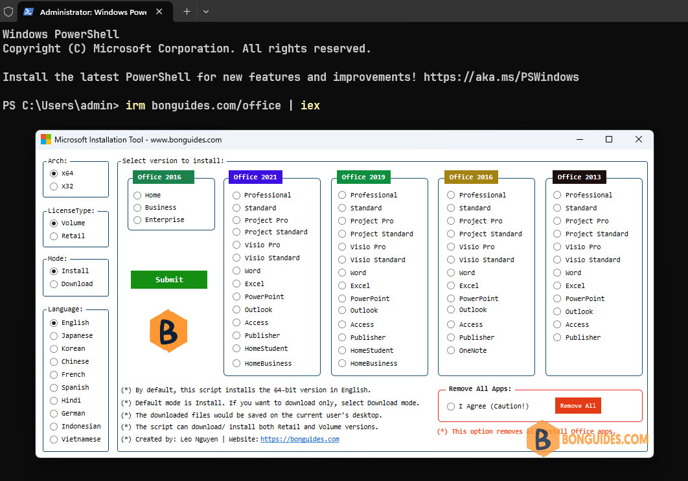The height and width of the screenshot is (481, 688).
Task: Maximize the Microsoft Installation Tool window
Action: tap(609, 139)
